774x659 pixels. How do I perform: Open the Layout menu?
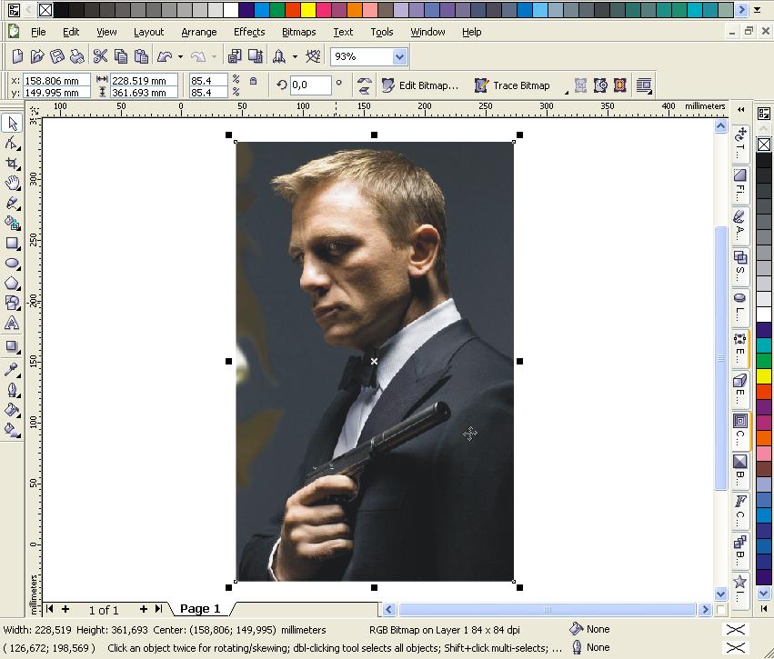(148, 32)
